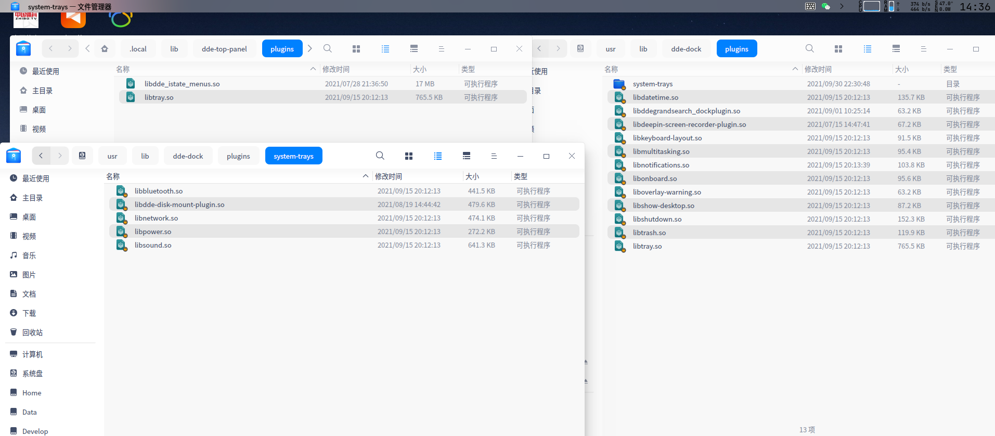Switch system-trays window to list view
Image resolution: width=995 pixels, height=436 pixels.
438,156
